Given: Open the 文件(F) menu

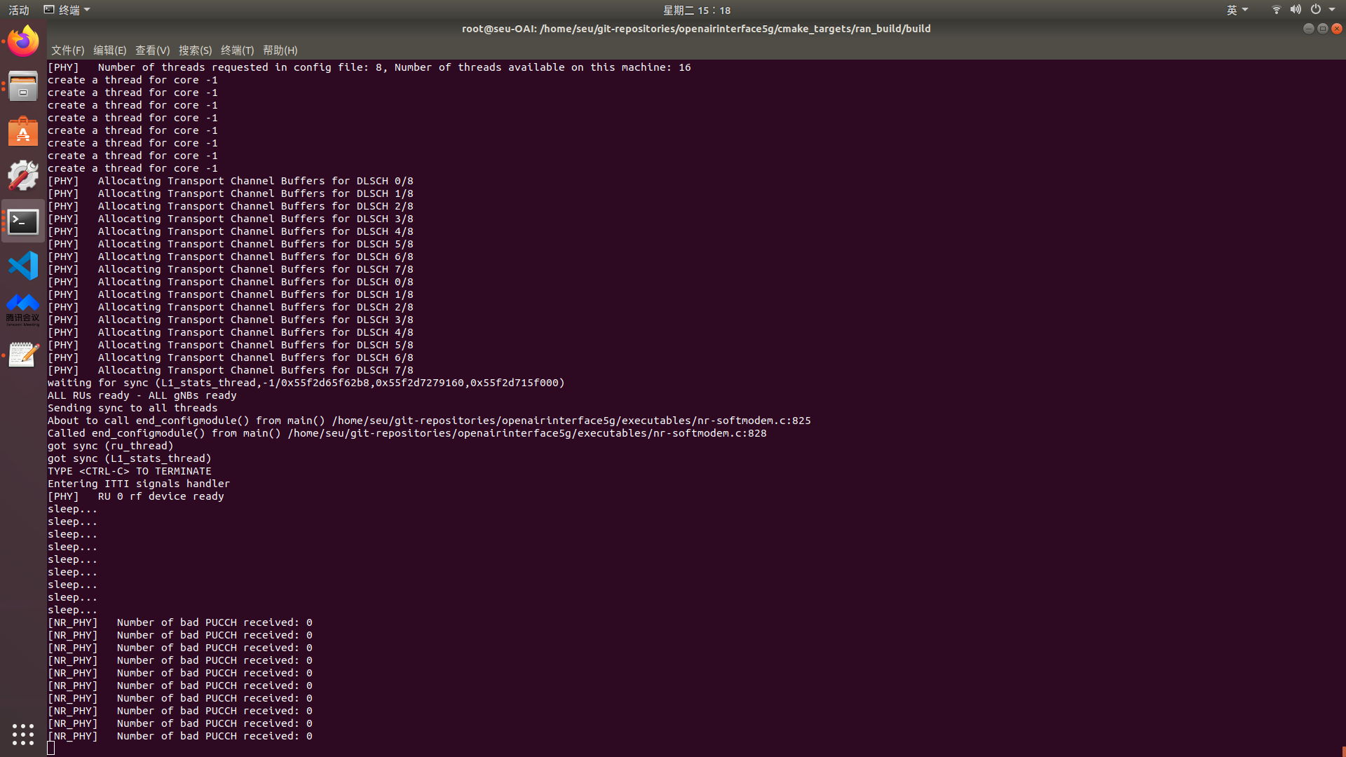Looking at the screenshot, I should [67, 50].
